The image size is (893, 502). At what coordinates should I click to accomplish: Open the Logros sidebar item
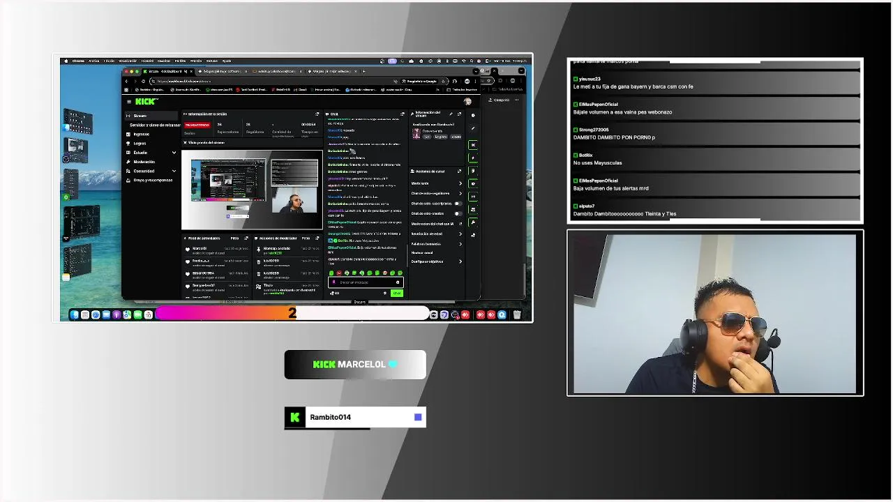point(140,143)
